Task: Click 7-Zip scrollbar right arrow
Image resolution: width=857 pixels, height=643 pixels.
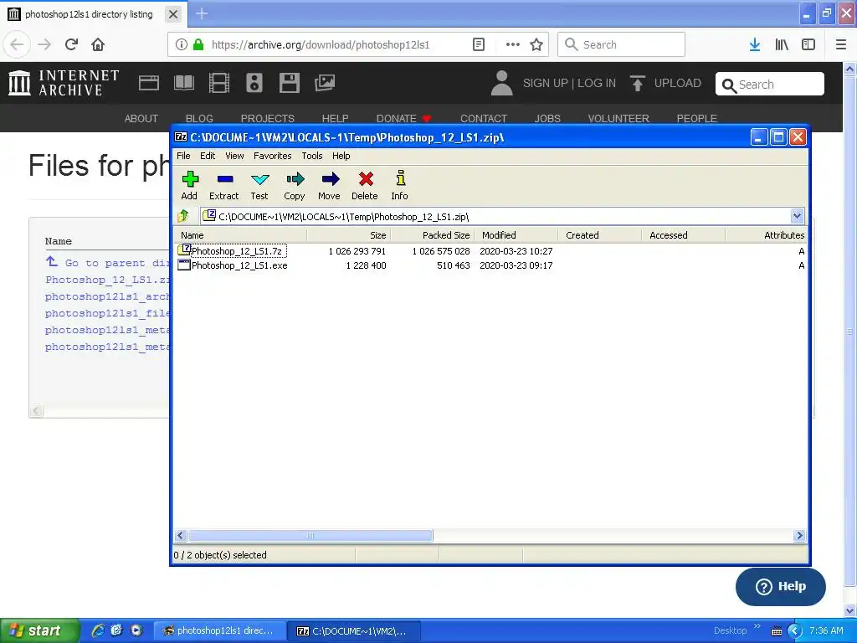Action: pyautogui.click(x=799, y=535)
